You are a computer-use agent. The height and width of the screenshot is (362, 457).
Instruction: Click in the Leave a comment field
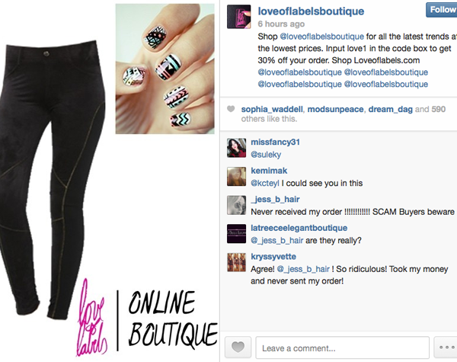coord(342,348)
